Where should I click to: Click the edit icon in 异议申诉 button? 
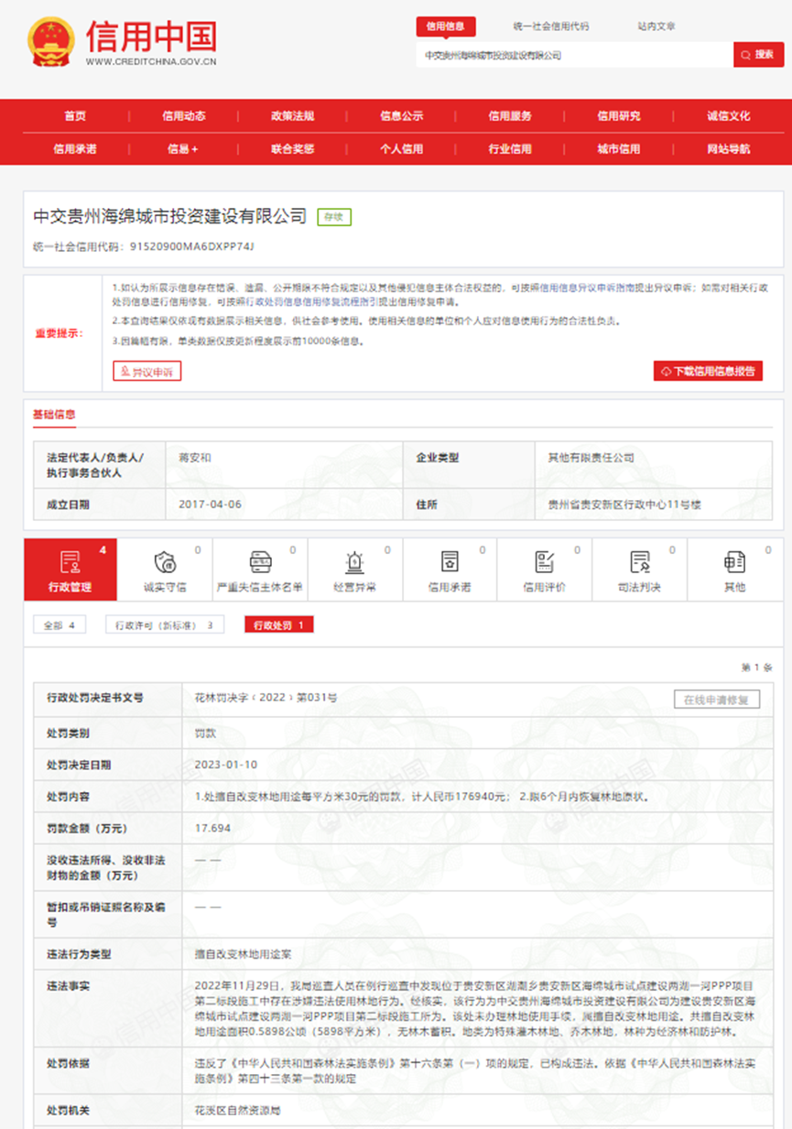click(125, 371)
